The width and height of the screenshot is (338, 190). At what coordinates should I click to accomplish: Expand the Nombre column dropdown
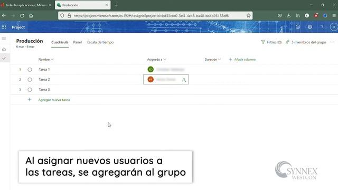[52, 60]
